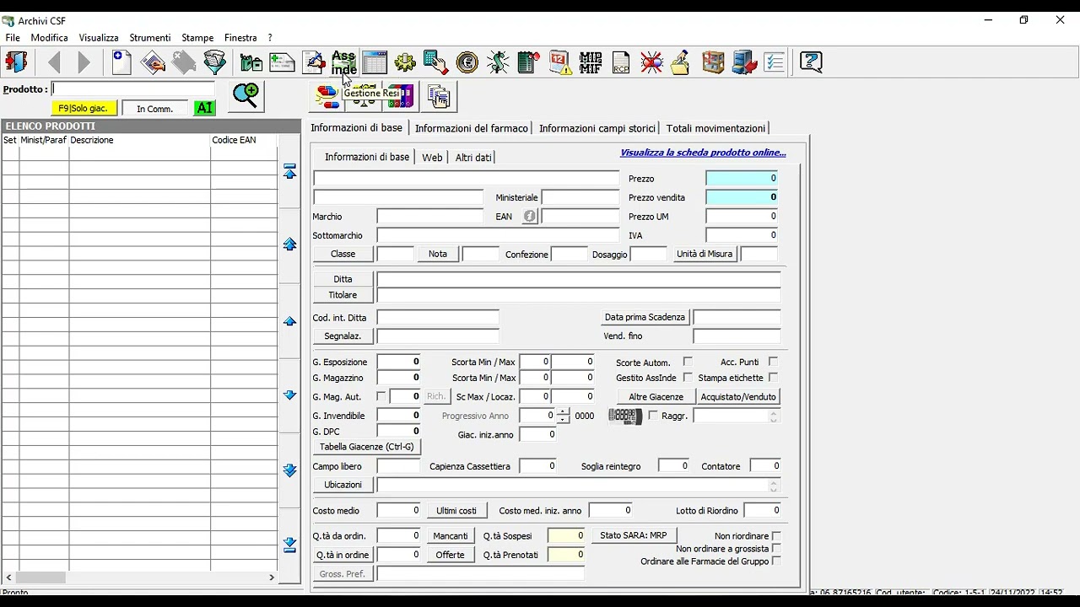Image resolution: width=1080 pixels, height=607 pixels.
Task: Click the gear settings toolbar icon
Action: pyautogui.click(x=405, y=62)
